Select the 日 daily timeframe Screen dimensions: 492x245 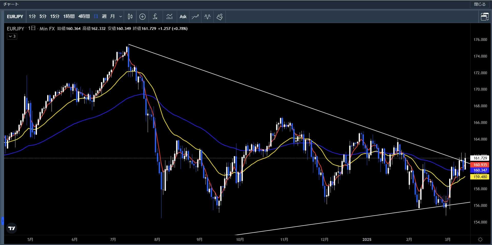coord(96,16)
